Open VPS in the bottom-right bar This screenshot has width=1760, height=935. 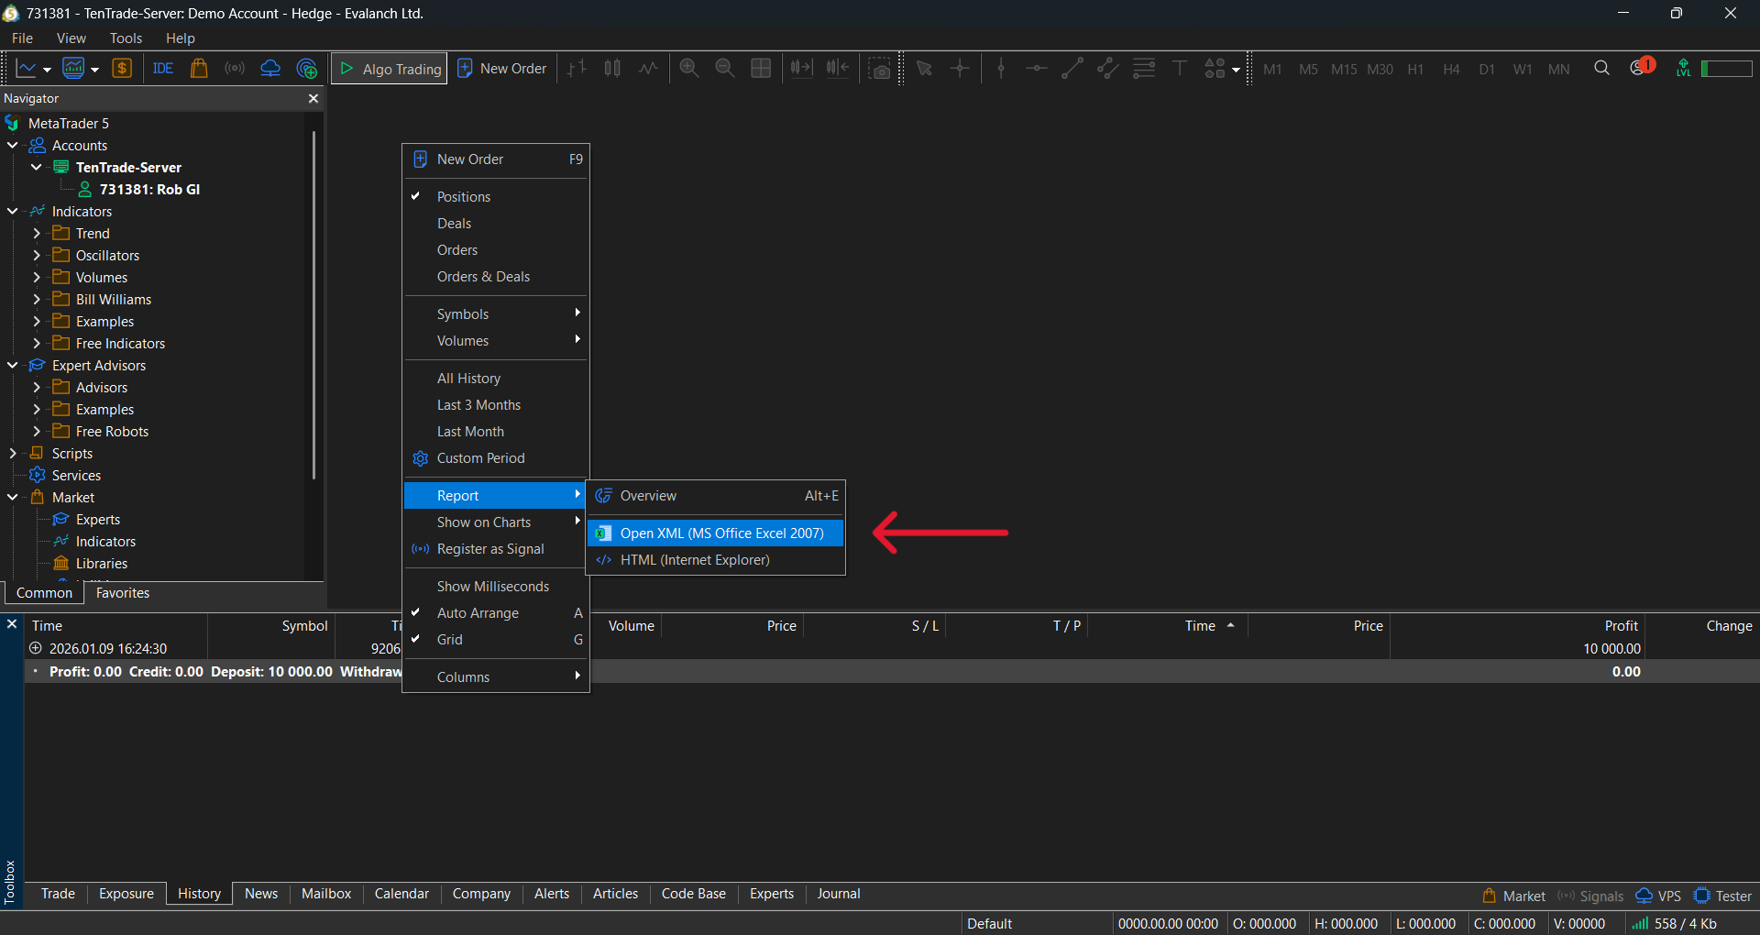click(1658, 896)
